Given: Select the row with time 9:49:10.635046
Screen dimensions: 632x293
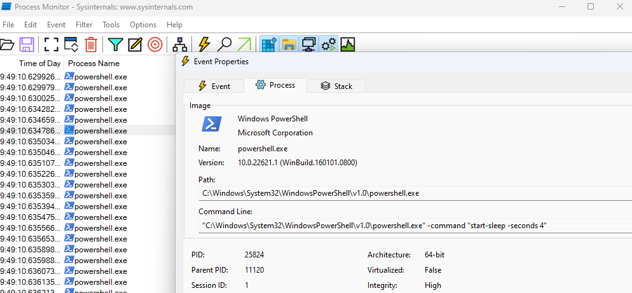Looking at the screenshot, I should (x=88, y=153).
